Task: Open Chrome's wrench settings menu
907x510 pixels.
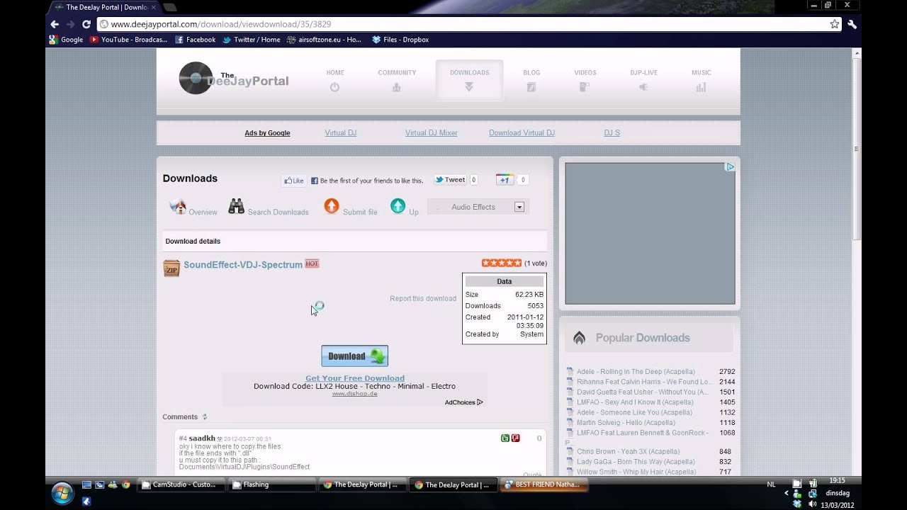Action: [852, 24]
